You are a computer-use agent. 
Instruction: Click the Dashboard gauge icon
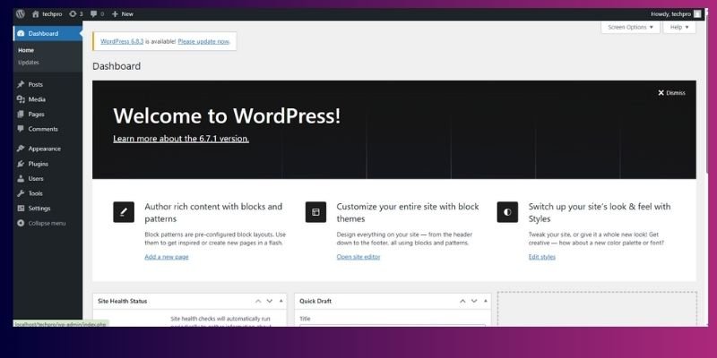point(21,33)
